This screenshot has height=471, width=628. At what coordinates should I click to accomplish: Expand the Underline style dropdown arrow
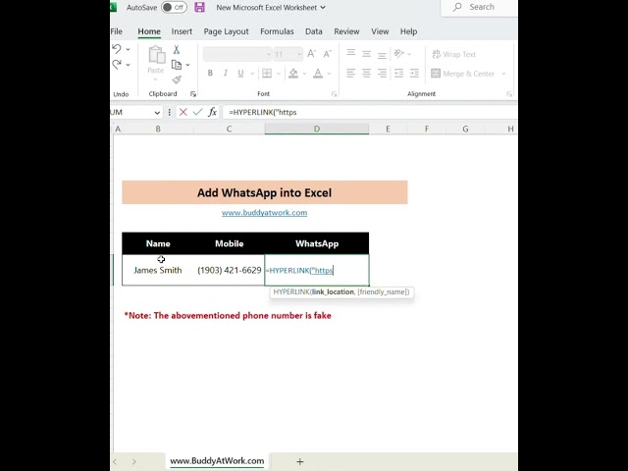pyautogui.click(x=252, y=74)
